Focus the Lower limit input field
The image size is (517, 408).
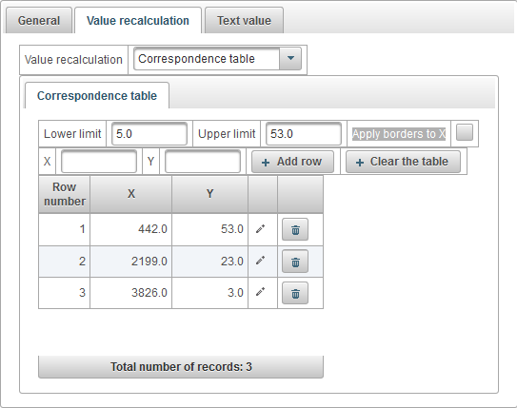point(149,134)
